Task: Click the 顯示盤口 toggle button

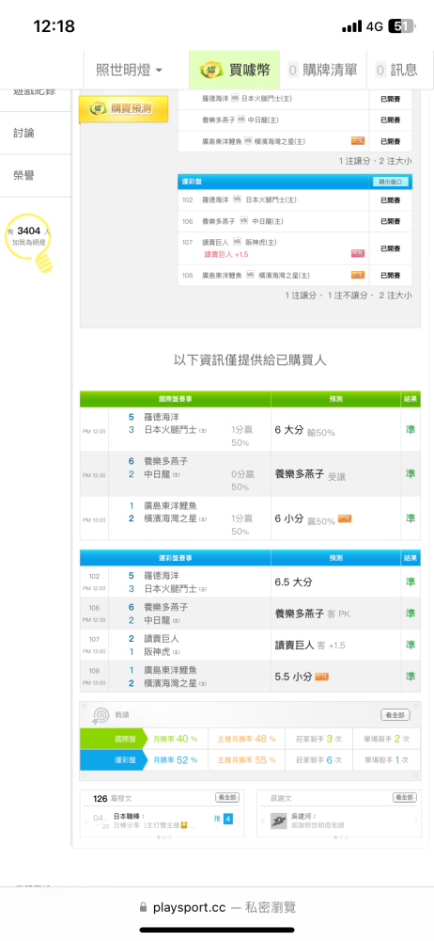Action: (x=391, y=182)
